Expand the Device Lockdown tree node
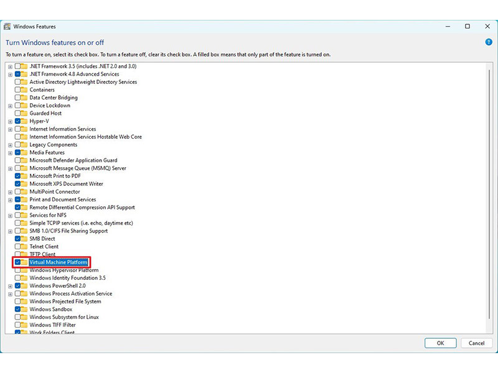This screenshot has width=498, height=373. tap(10, 106)
